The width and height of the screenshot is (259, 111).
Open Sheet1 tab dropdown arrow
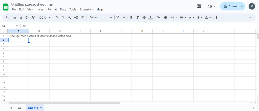pos(41,108)
